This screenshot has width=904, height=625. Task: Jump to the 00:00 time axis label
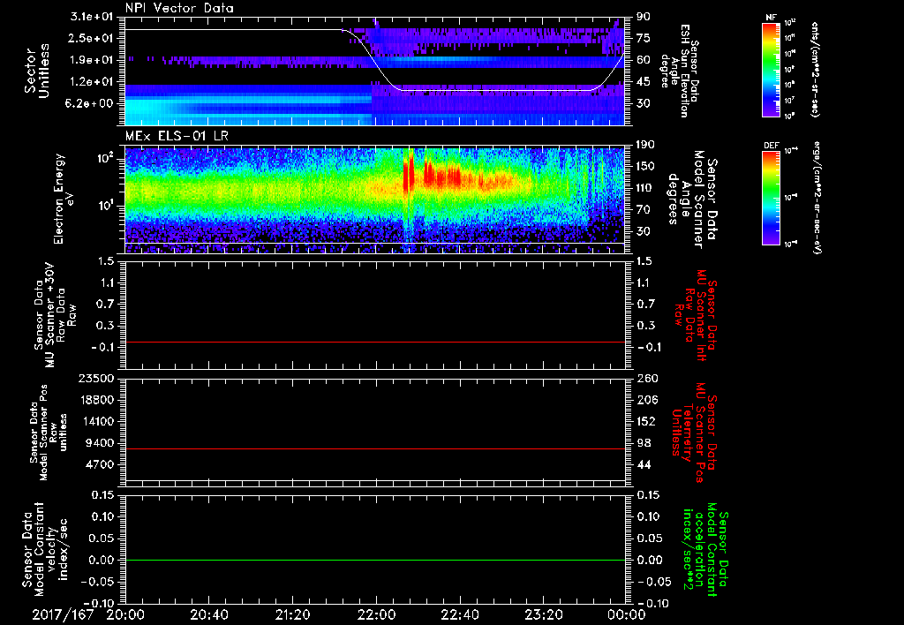click(x=627, y=614)
